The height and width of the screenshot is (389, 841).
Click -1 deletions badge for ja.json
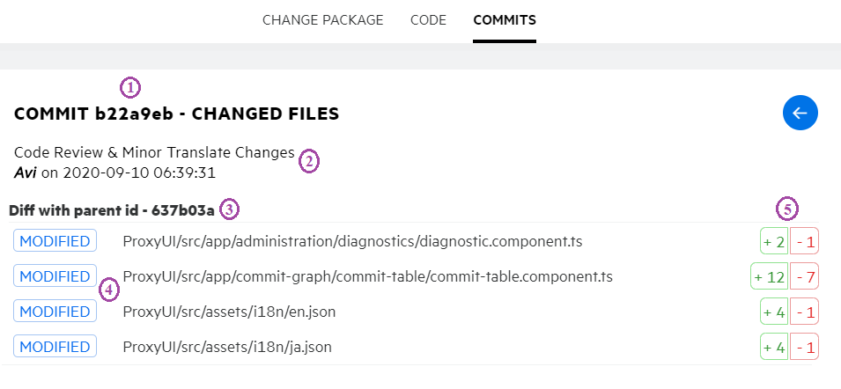pyautogui.click(x=805, y=347)
